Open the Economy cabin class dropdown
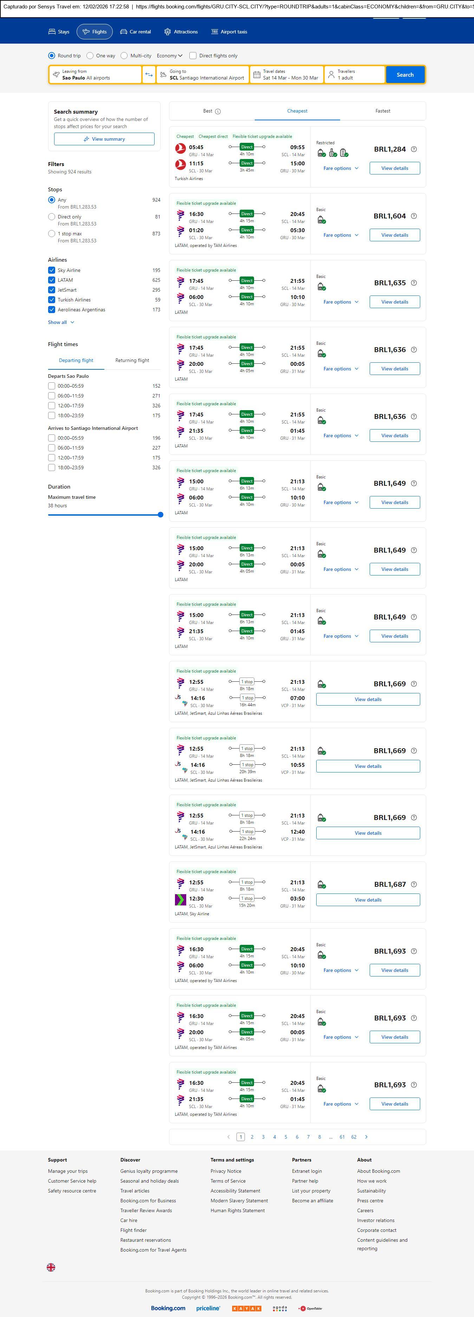474x1317 pixels. tap(170, 56)
